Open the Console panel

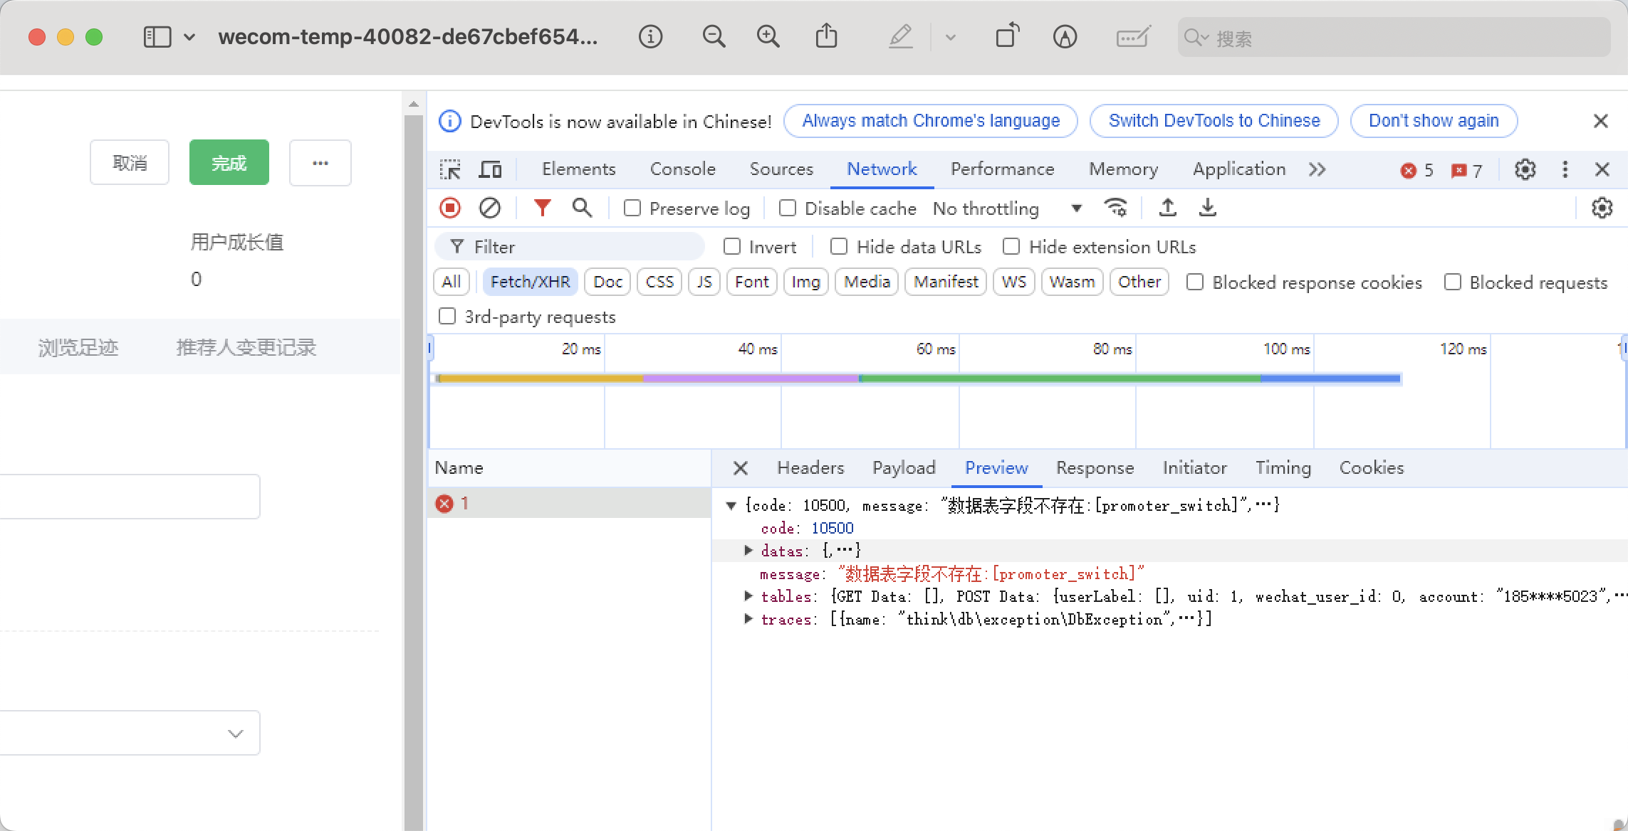coord(682,169)
